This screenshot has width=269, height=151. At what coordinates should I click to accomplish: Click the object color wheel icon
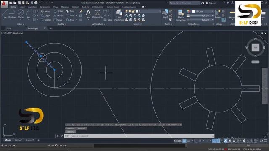click(x=188, y=11)
